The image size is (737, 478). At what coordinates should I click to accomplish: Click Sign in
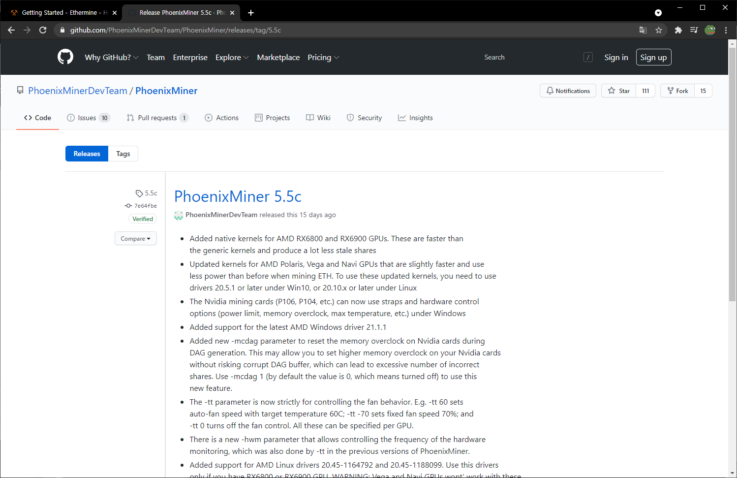pos(616,57)
